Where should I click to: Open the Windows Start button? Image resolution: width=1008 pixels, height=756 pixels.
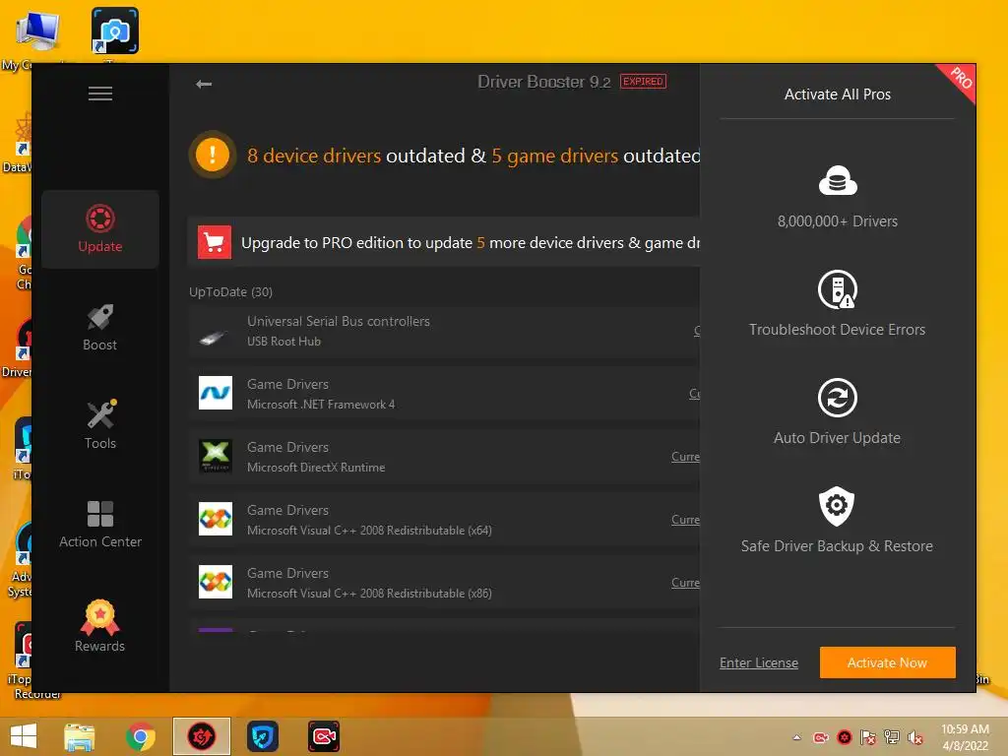(x=24, y=736)
